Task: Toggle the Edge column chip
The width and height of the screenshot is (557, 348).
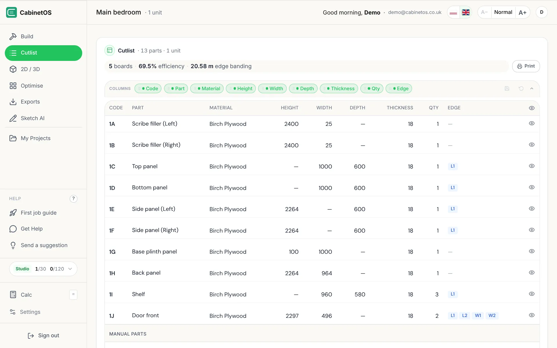Action: pos(399,89)
